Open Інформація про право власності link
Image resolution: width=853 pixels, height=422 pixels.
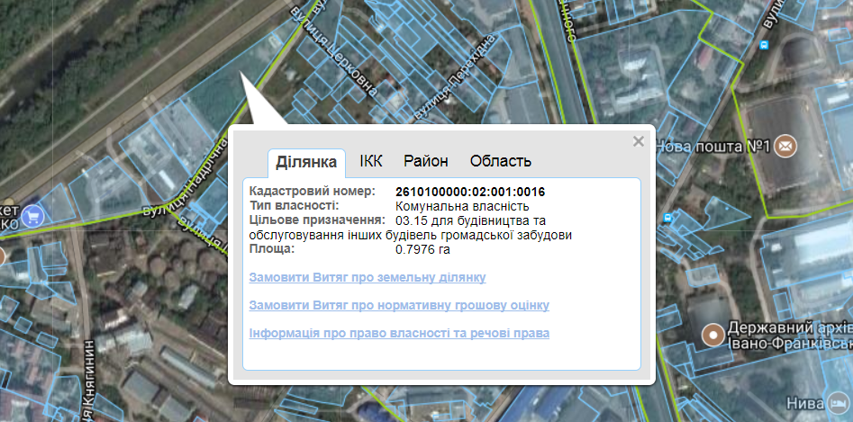(399, 333)
